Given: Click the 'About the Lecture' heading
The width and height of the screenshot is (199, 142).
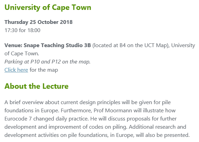Looking at the screenshot, I should (37, 86).
